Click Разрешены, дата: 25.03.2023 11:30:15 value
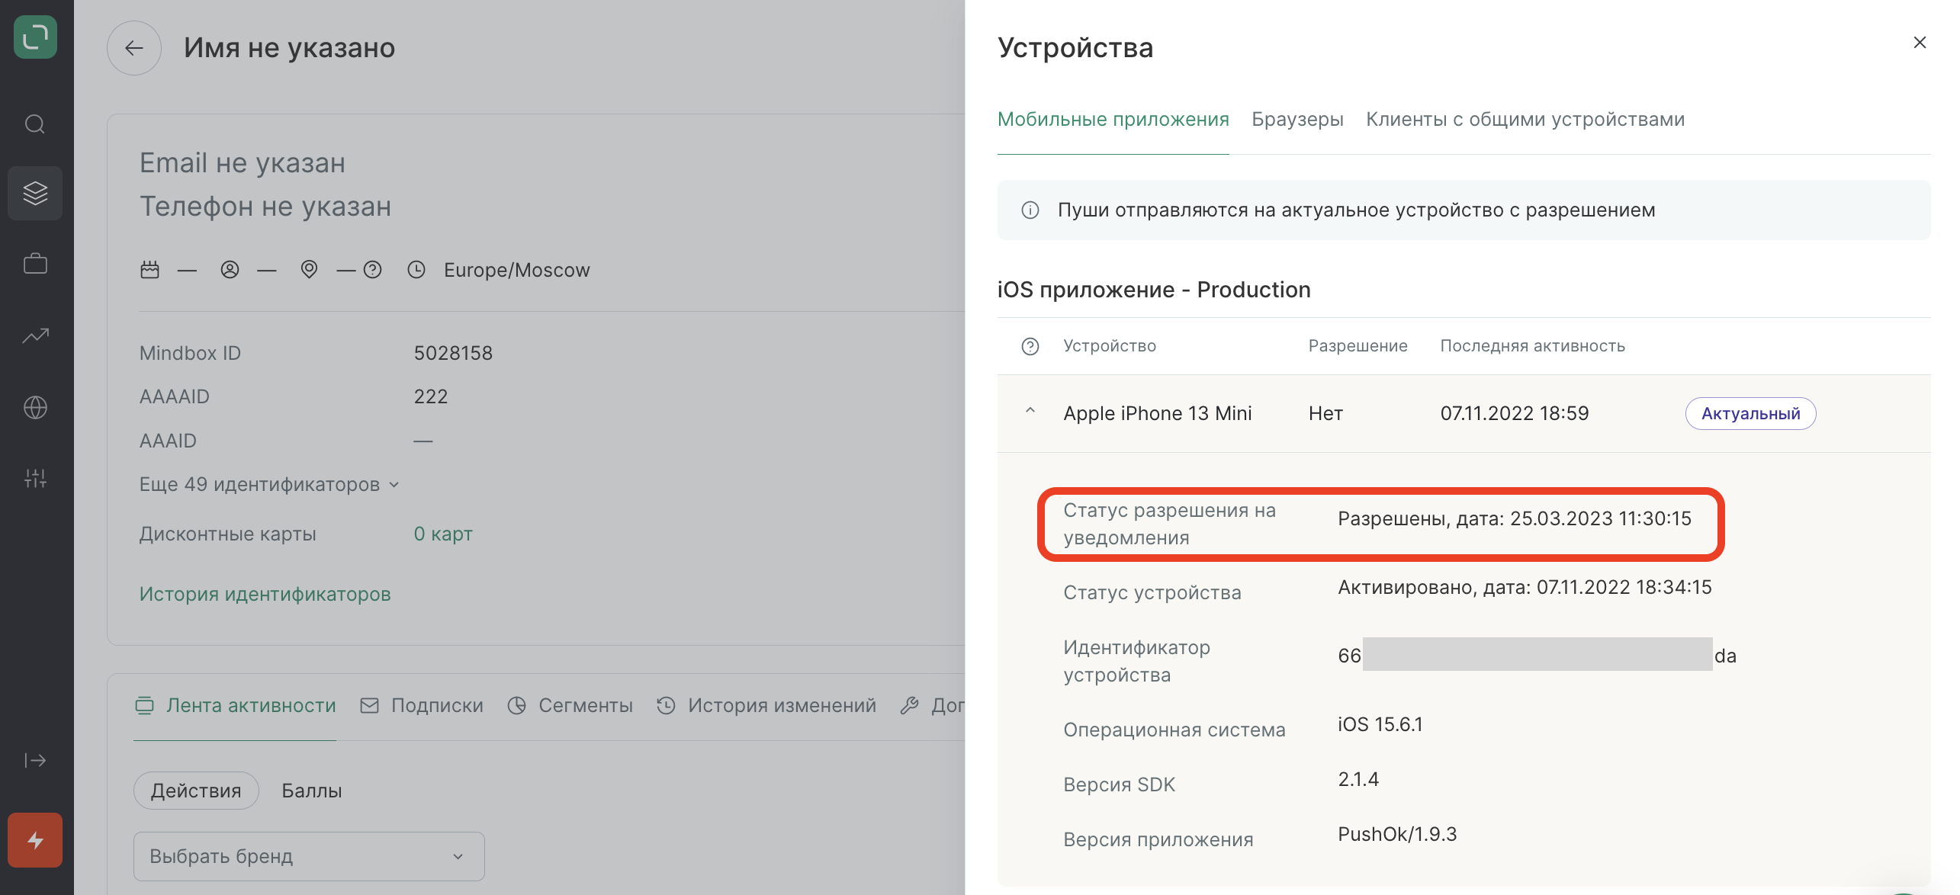 coord(1515,519)
